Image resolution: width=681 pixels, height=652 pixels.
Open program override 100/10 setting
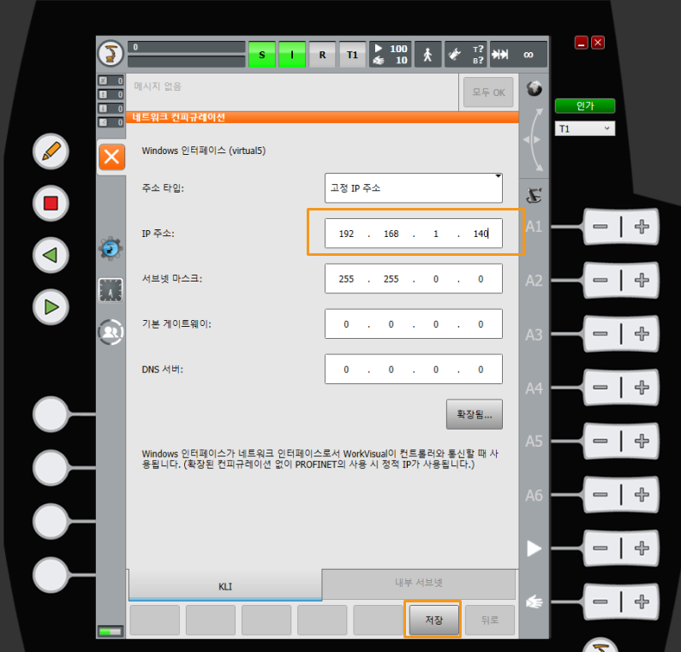pyautogui.click(x=391, y=55)
